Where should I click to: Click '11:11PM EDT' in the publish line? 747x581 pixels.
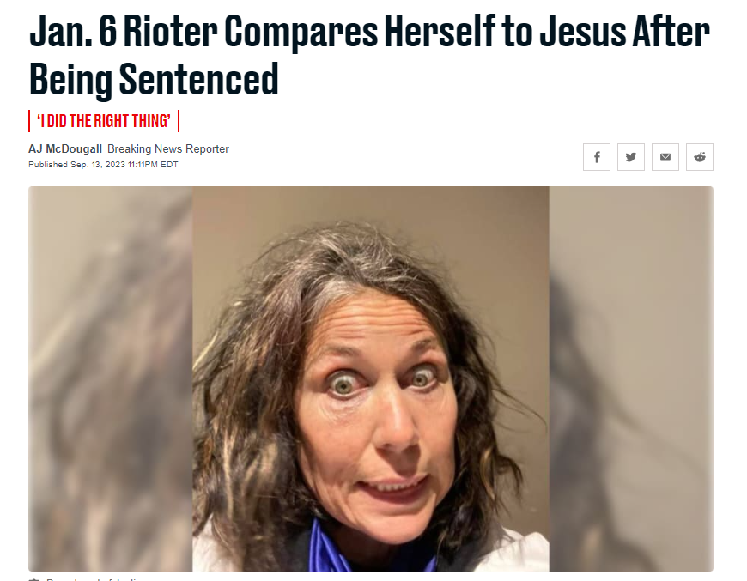coord(153,165)
